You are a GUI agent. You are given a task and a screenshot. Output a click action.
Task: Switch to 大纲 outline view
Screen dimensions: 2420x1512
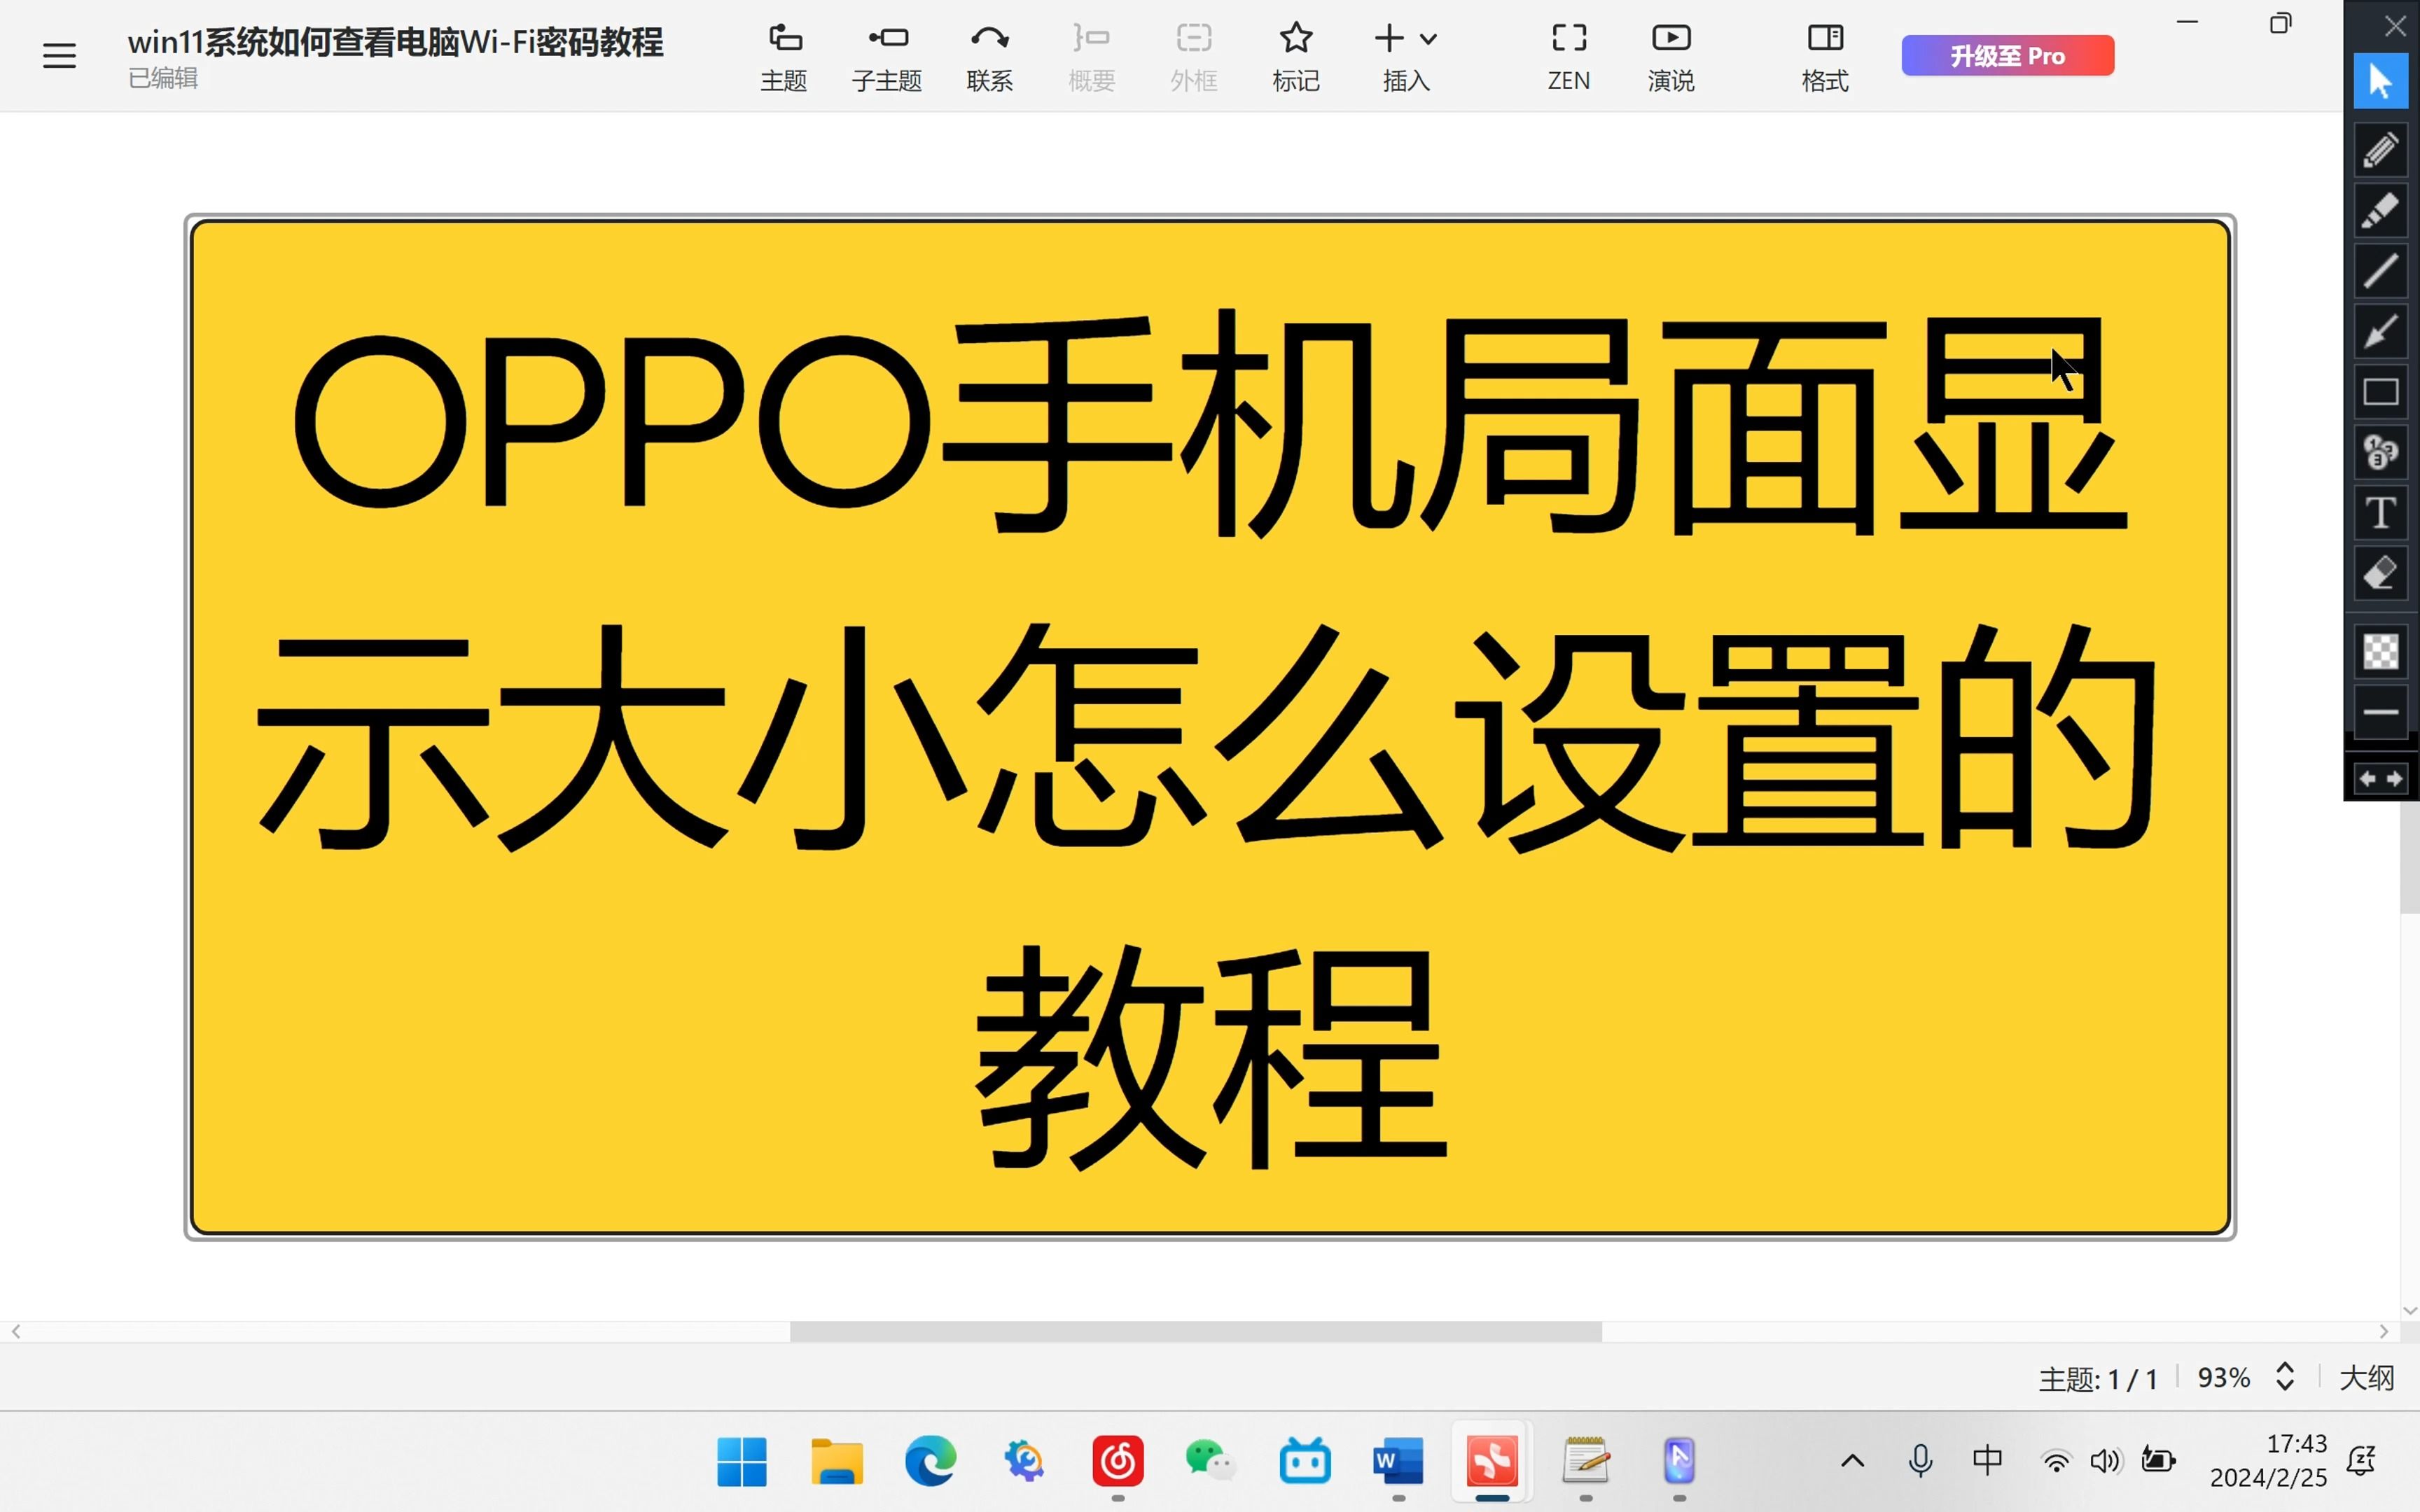2366,1378
